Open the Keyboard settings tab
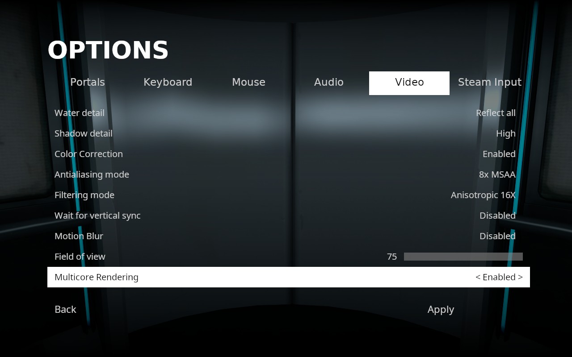Screen dimensions: 572x357 tap(168, 82)
